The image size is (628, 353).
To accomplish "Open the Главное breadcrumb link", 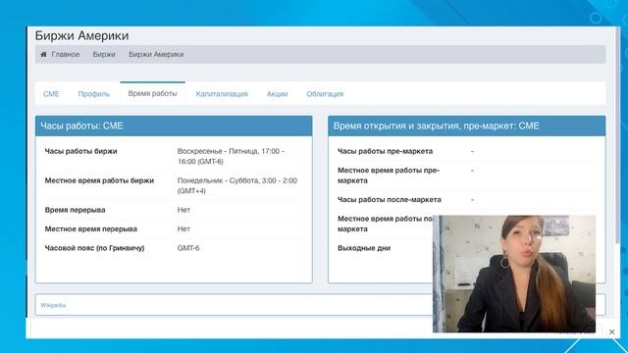I will 66,54.
